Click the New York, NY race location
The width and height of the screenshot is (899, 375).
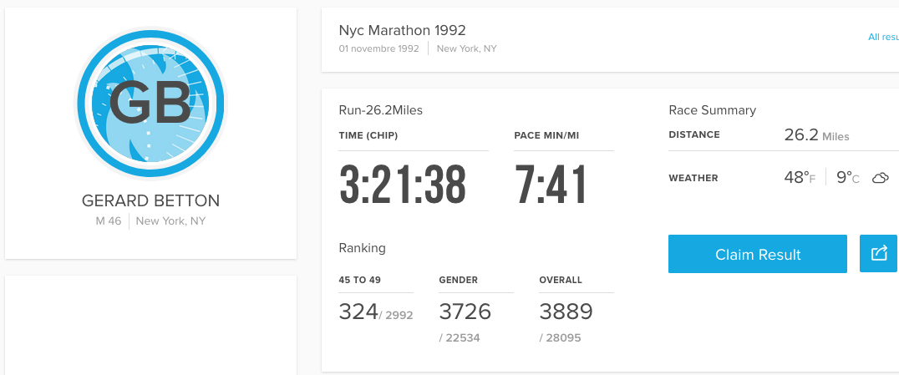[x=467, y=48]
